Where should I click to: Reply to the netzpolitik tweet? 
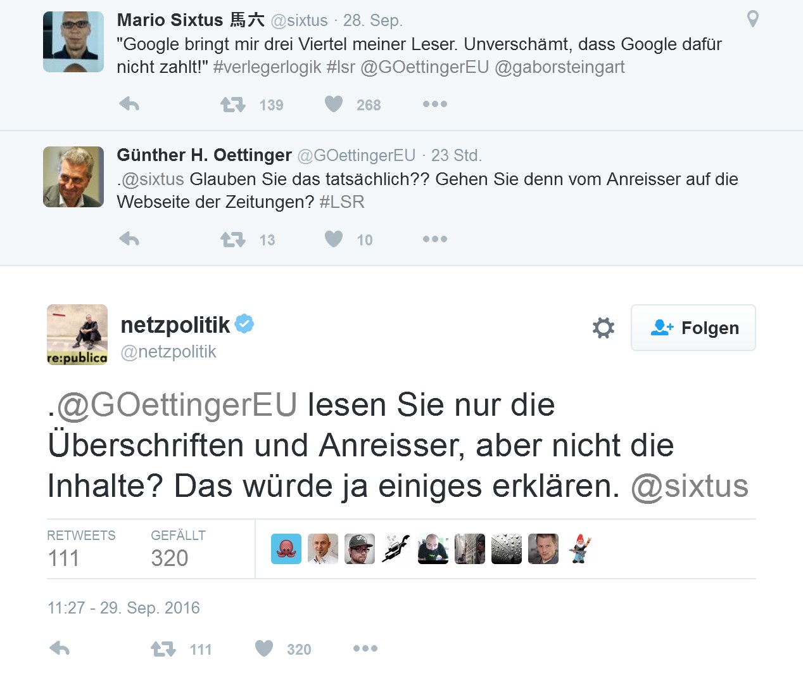click(60, 648)
